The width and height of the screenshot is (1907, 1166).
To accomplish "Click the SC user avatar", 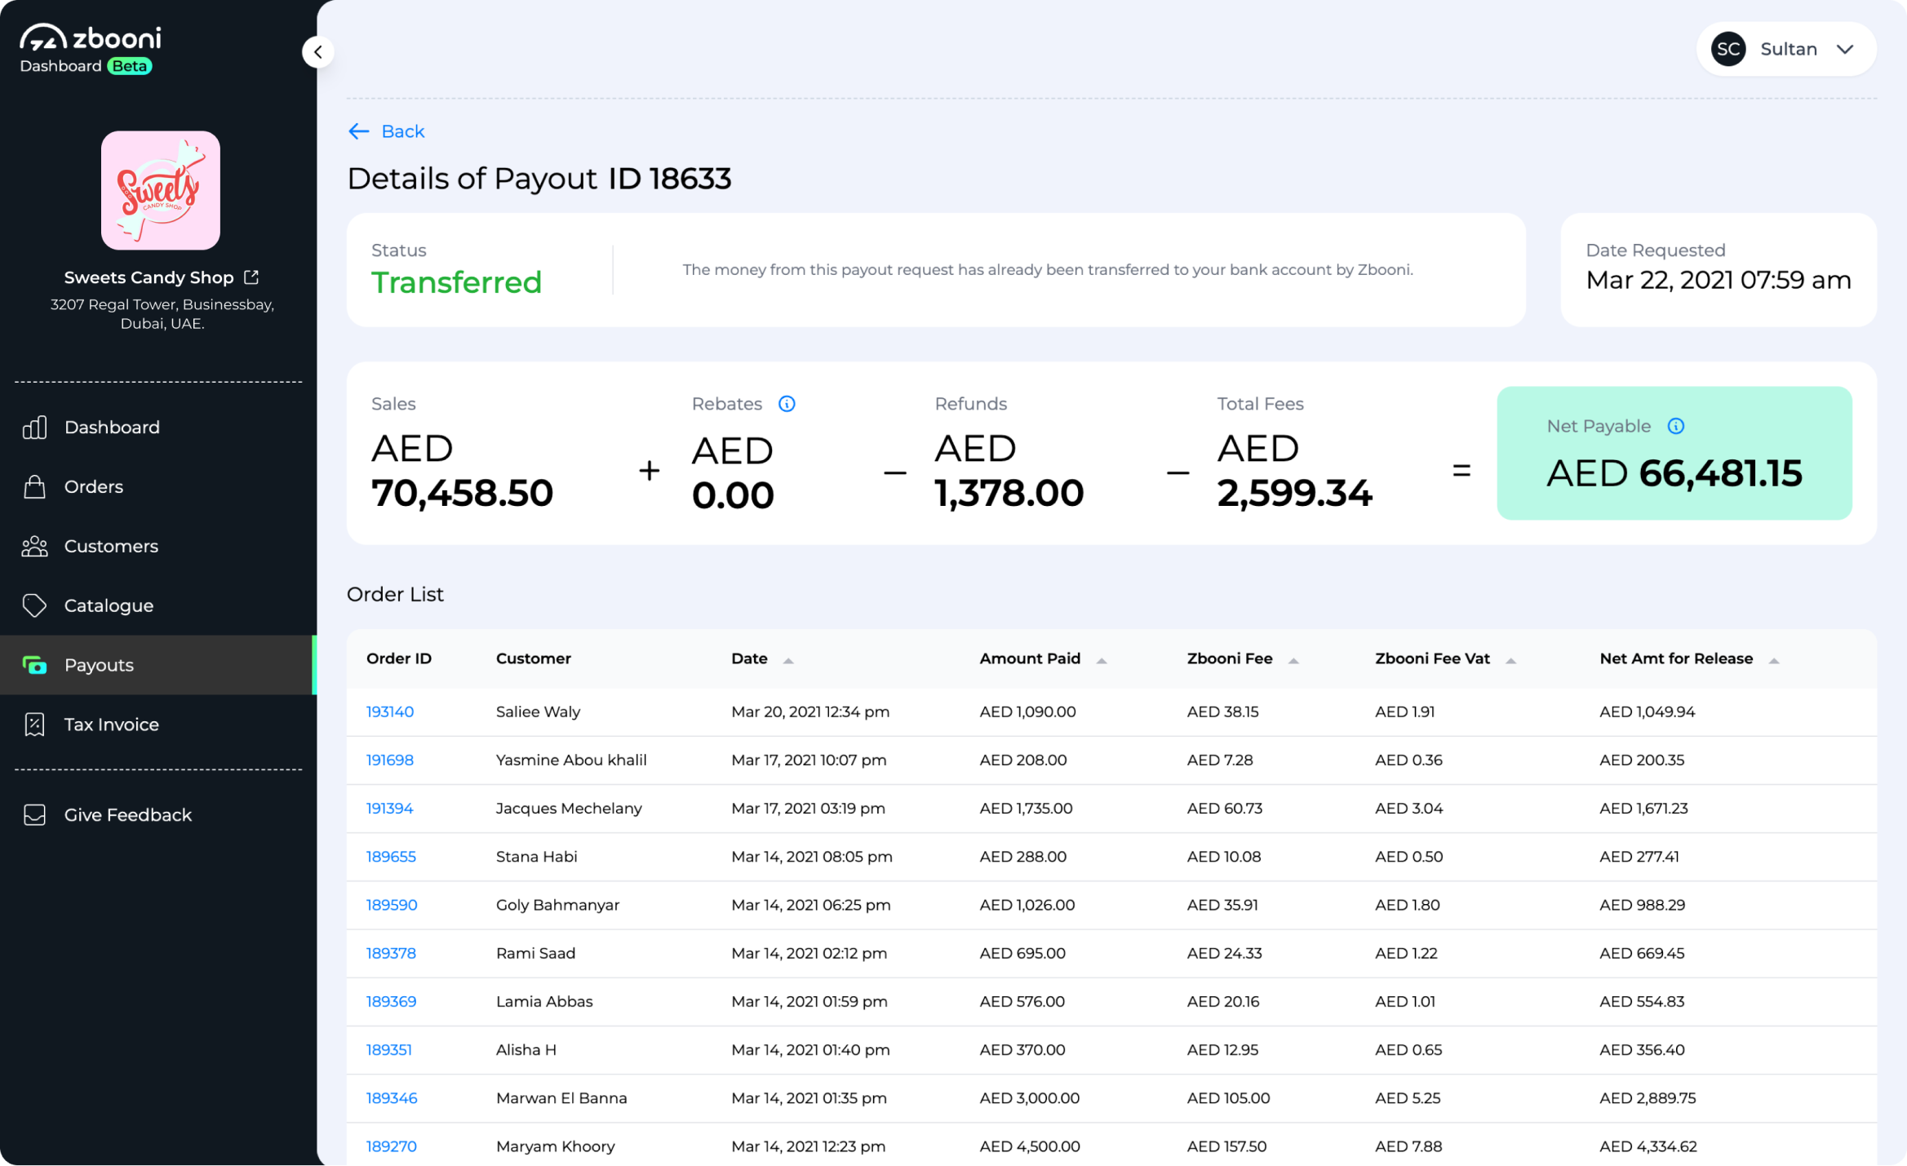I will [1727, 49].
